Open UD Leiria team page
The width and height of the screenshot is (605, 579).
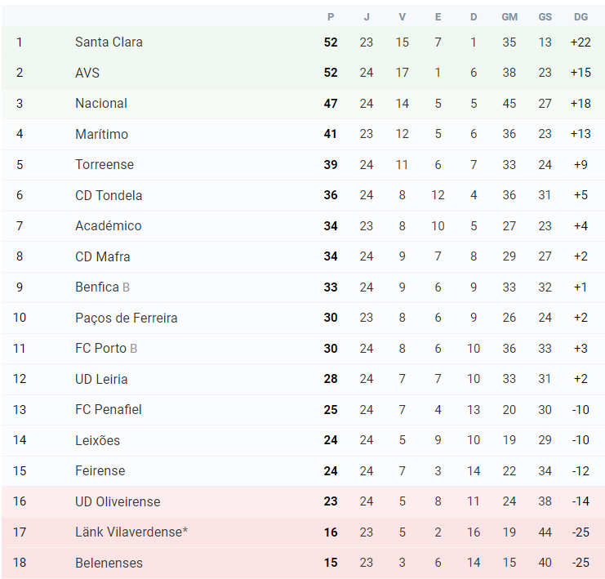coord(101,379)
